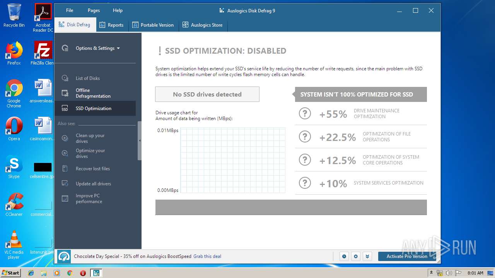Image resolution: width=495 pixels, height=278 pixels.
Task: Select SSD Optimization sidebar entry
Action: (95, 108)
